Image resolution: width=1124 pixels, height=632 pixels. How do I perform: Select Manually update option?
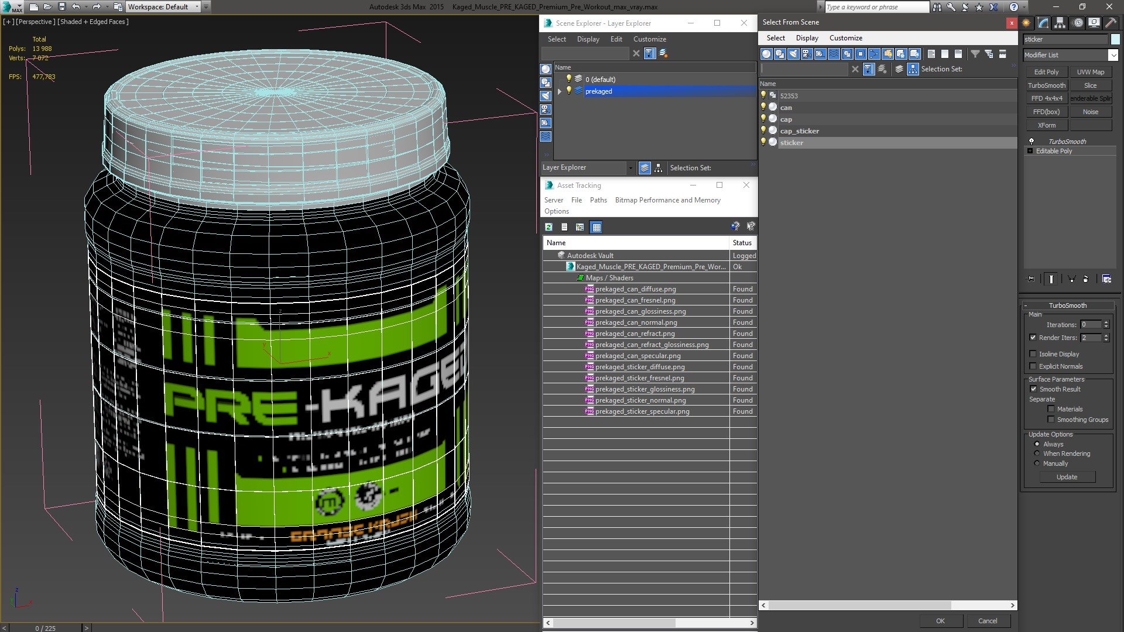point(1037,463)
